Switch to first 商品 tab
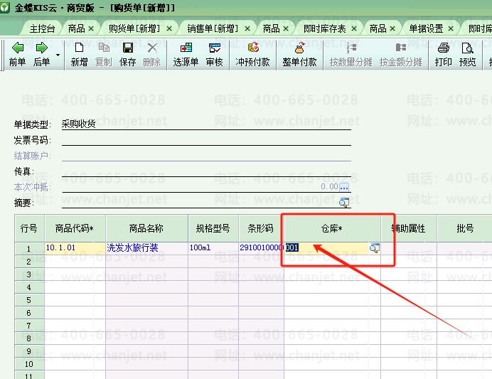The image size is (492, 379). click(77, 29)
